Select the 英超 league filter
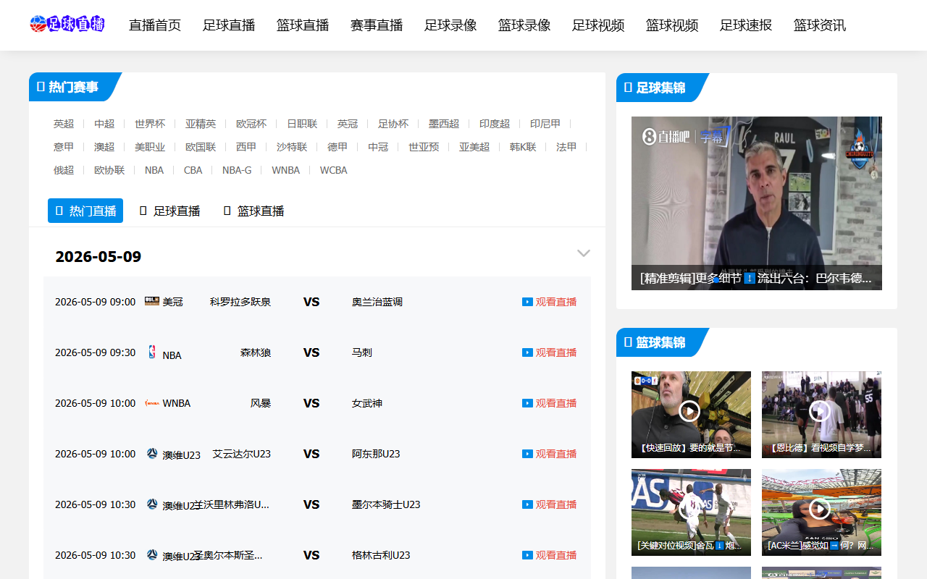The image size is (927, 579). click(64, 124)
